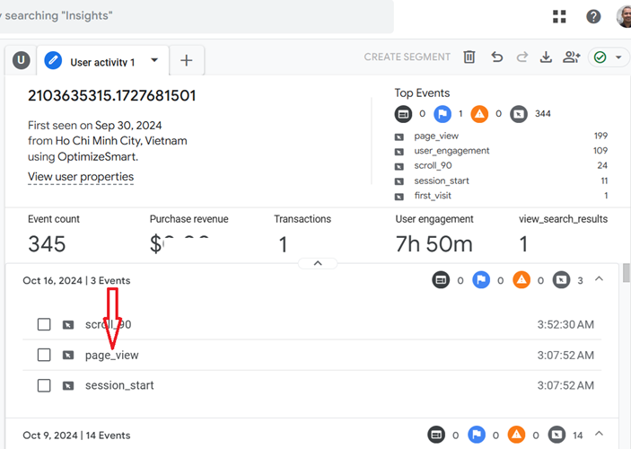Delete exploration with the trash icon
631x449 pixels.
coord(469,57)
